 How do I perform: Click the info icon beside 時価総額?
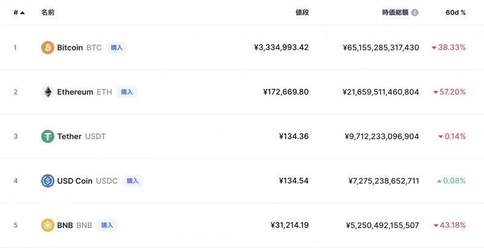pos(414,12)
